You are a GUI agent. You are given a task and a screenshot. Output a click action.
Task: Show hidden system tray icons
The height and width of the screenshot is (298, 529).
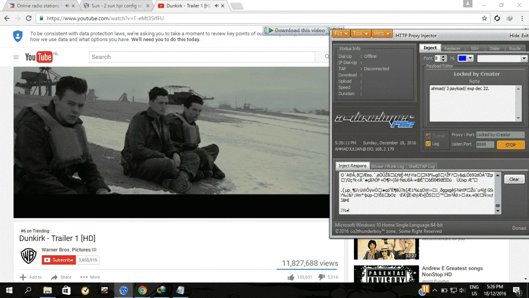(435, 290)
